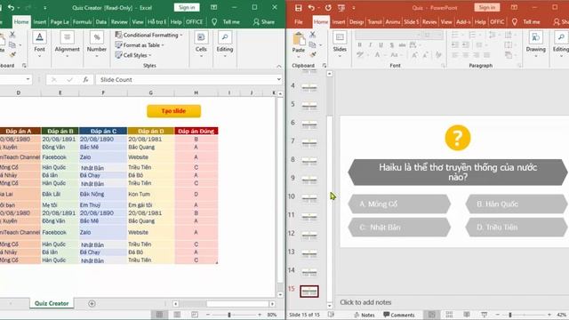The image size is (569, 320).
Task: Open PowerPoint's Clipboard dialog launcher
Action: pyautogui.click(x=324, y=66)
